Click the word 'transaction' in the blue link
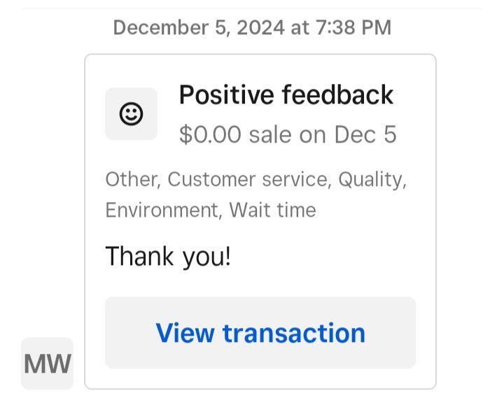 [294, 334]
